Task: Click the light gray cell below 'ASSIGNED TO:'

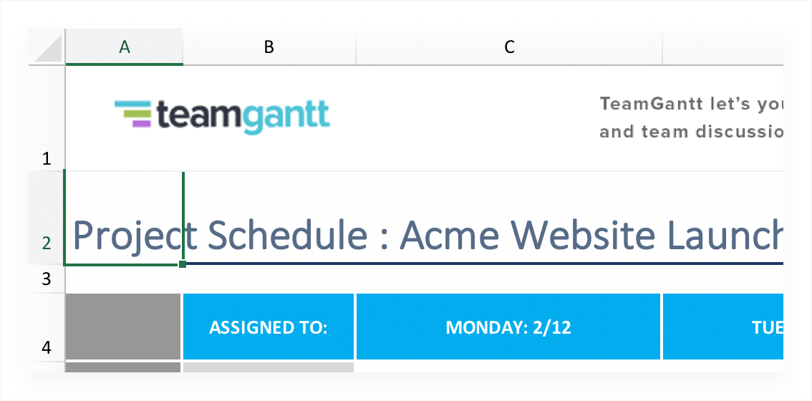Action: 269,367
